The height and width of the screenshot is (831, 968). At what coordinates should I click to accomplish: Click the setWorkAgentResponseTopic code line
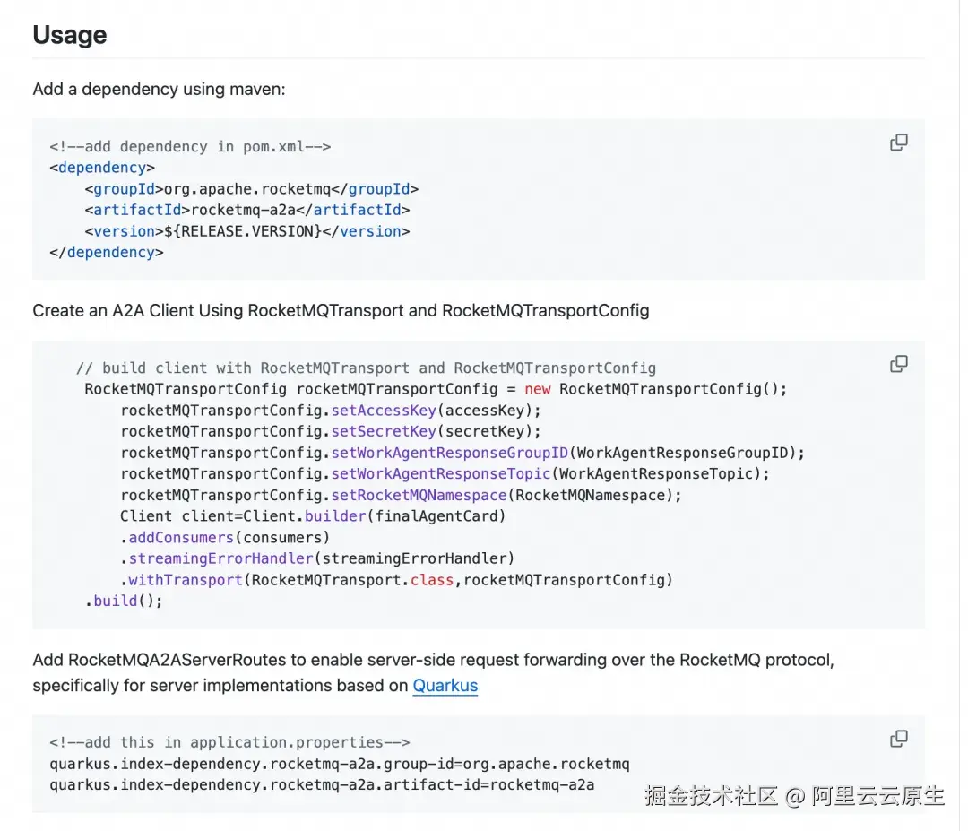click(x=445, y=473)
